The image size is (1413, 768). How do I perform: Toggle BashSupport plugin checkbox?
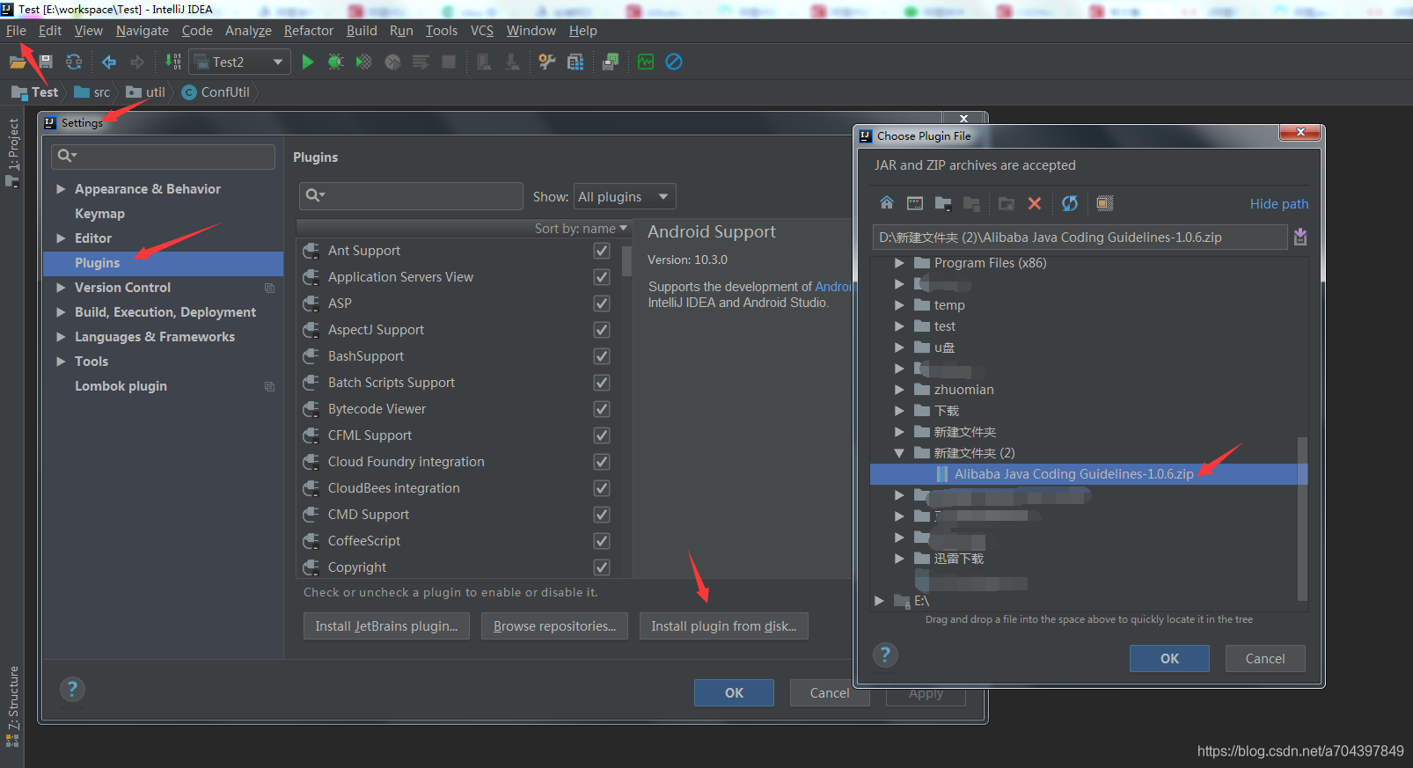click(602, 356)
